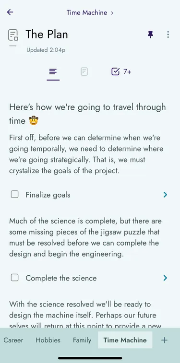180x363 pixels.
Task: Open the Time Machine breadcrumb at top
Action: coord(90,12)
